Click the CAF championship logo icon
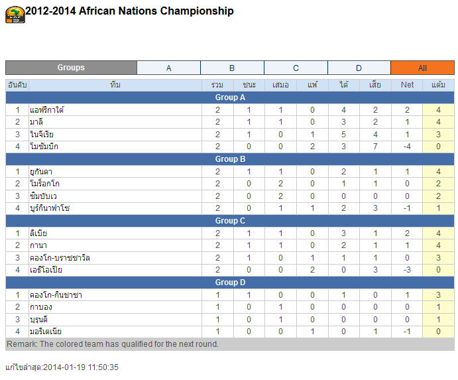458x380 pixels. coord(15,15)
